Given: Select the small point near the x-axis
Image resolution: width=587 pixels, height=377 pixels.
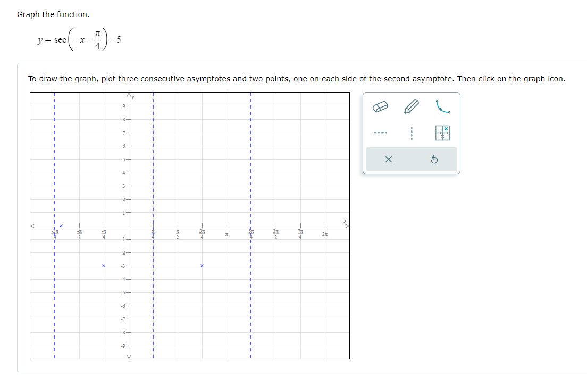Looking at the screenshot, I should (x=61, y=225).
